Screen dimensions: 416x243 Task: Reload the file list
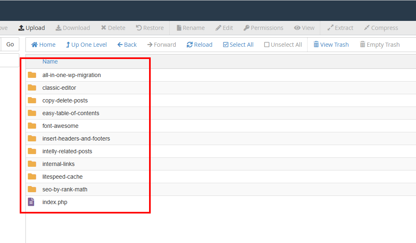click(200, 45)
